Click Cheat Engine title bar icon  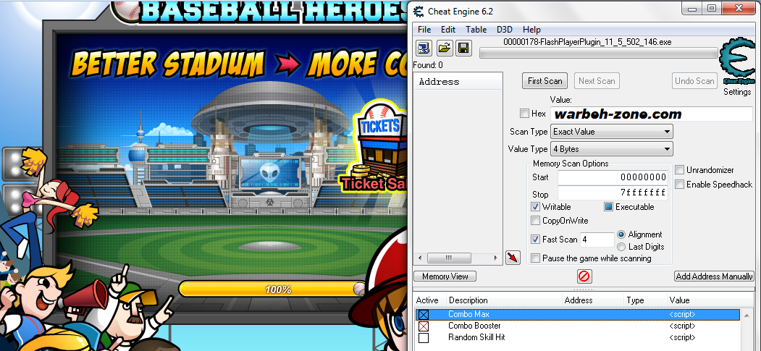click(x=418, y=11)
